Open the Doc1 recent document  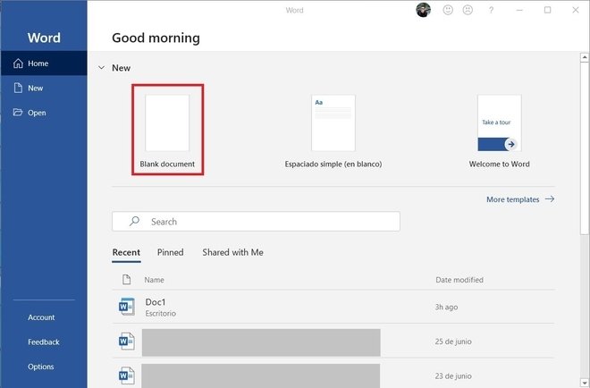333,307
